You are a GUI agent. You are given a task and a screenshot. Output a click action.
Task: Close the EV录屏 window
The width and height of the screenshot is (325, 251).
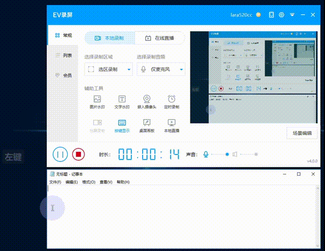313,15
